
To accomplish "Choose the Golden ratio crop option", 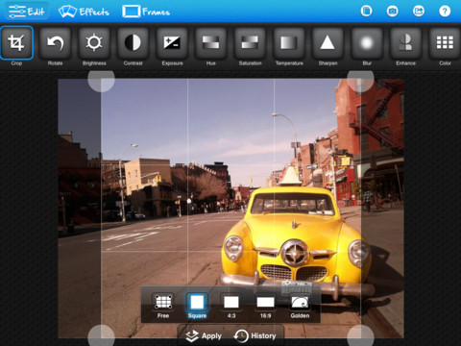I will pos(300,306).
